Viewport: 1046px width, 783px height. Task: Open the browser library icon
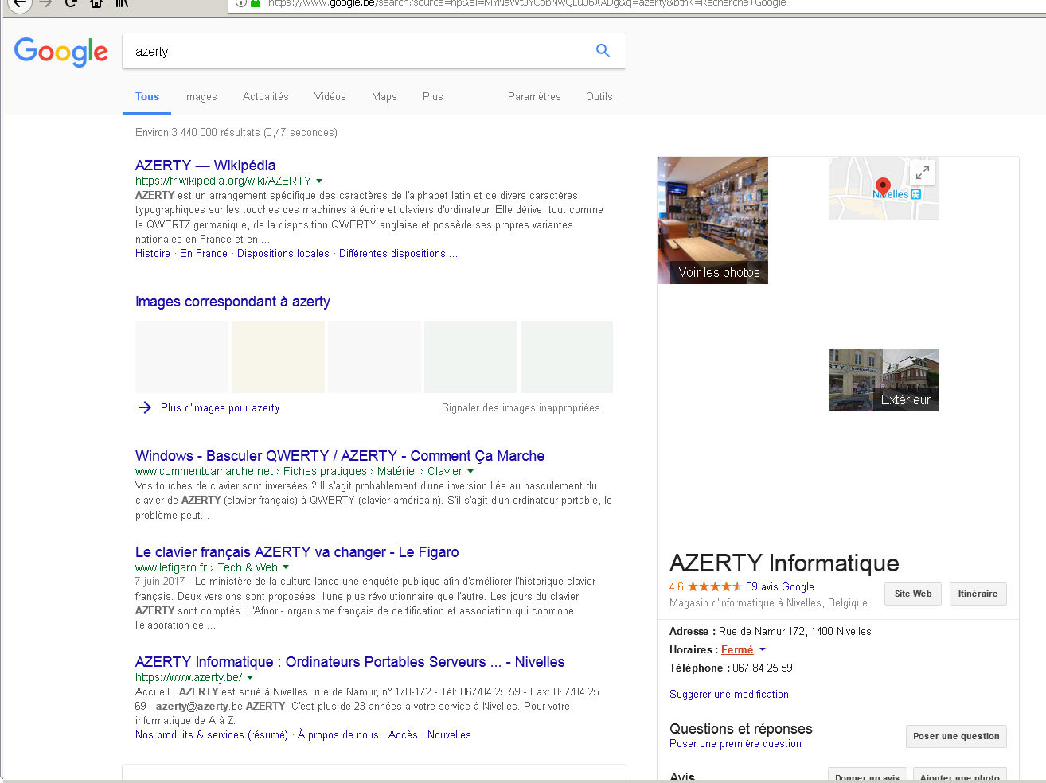[x=122, y=3]
